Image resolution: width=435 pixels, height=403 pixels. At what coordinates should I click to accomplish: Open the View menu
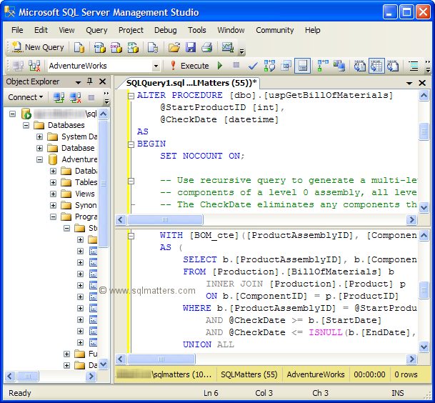point(66,30)
